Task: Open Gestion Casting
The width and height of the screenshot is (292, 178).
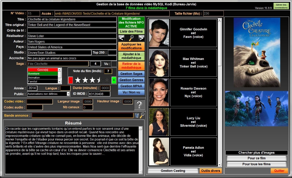Action: (173, 171)
